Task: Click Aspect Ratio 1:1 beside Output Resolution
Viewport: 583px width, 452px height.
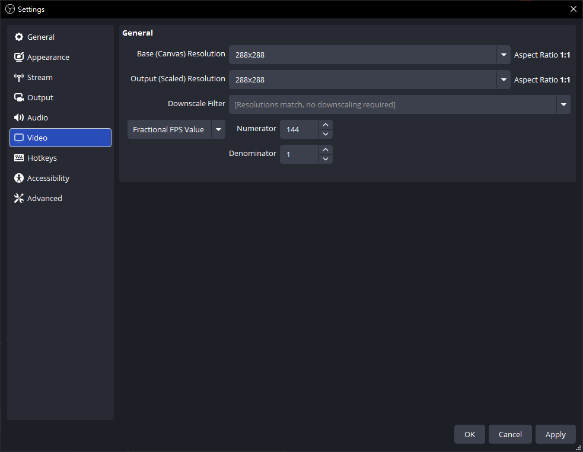Action: coord(542,79)
